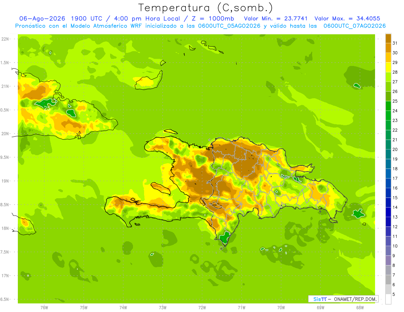
Task: Click the blue legend swatch between 15 and 16
Action: pos(388,193)
